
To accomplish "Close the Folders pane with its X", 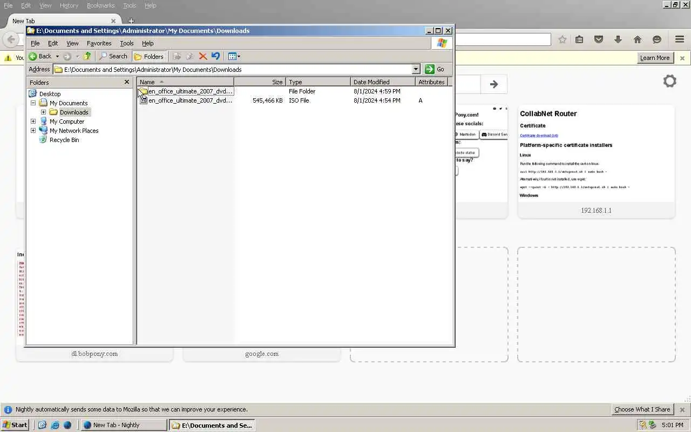I will (x=127, y=82).
